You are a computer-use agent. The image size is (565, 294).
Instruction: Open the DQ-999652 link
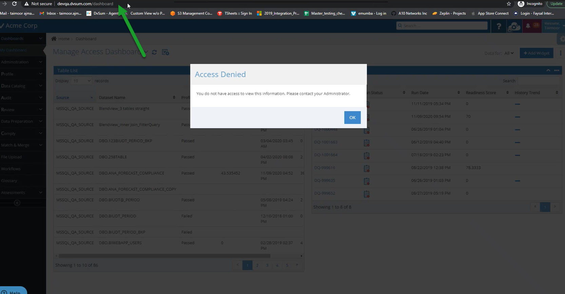pyautogui.click(x=325, y=193)
